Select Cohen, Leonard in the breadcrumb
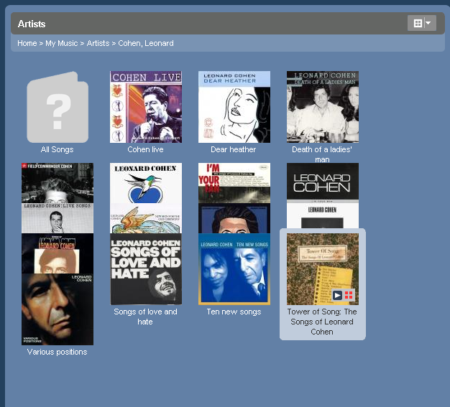Image resolution: width=450 pixels, height=407 pixels. 146,44
